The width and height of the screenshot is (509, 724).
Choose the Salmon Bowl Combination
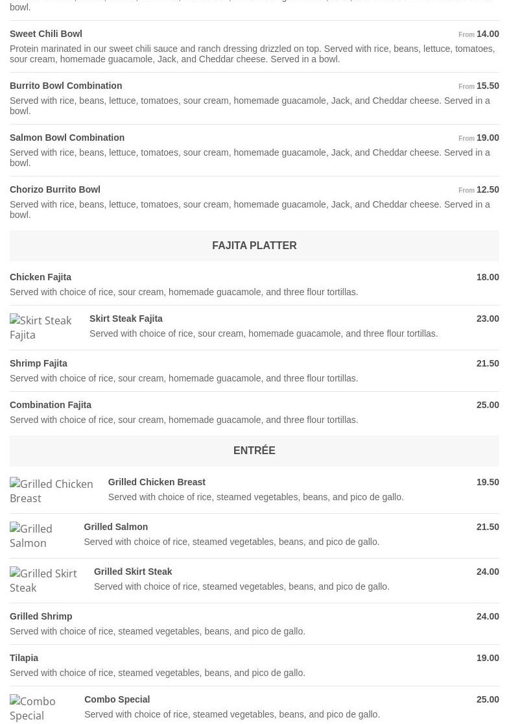tap(67, 138)
